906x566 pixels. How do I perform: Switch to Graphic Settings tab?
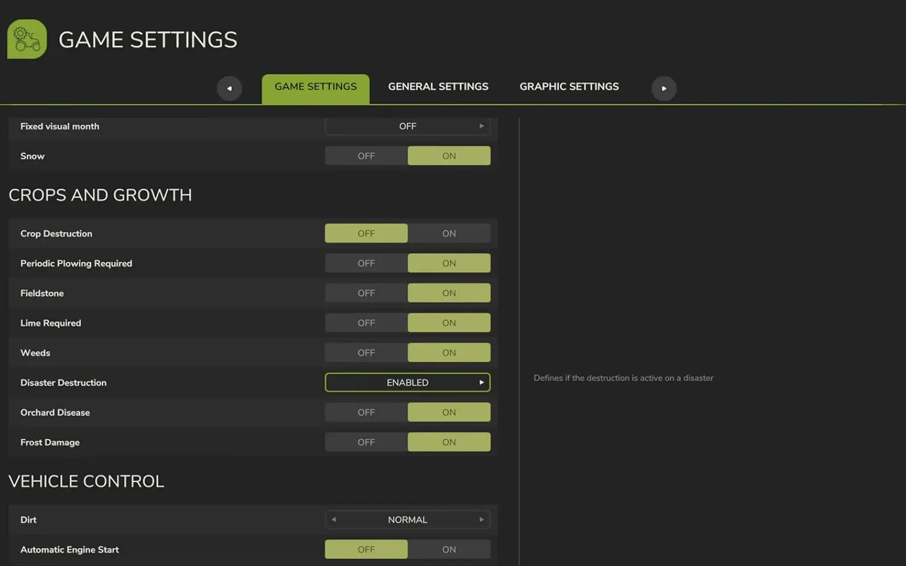[569, 87]
